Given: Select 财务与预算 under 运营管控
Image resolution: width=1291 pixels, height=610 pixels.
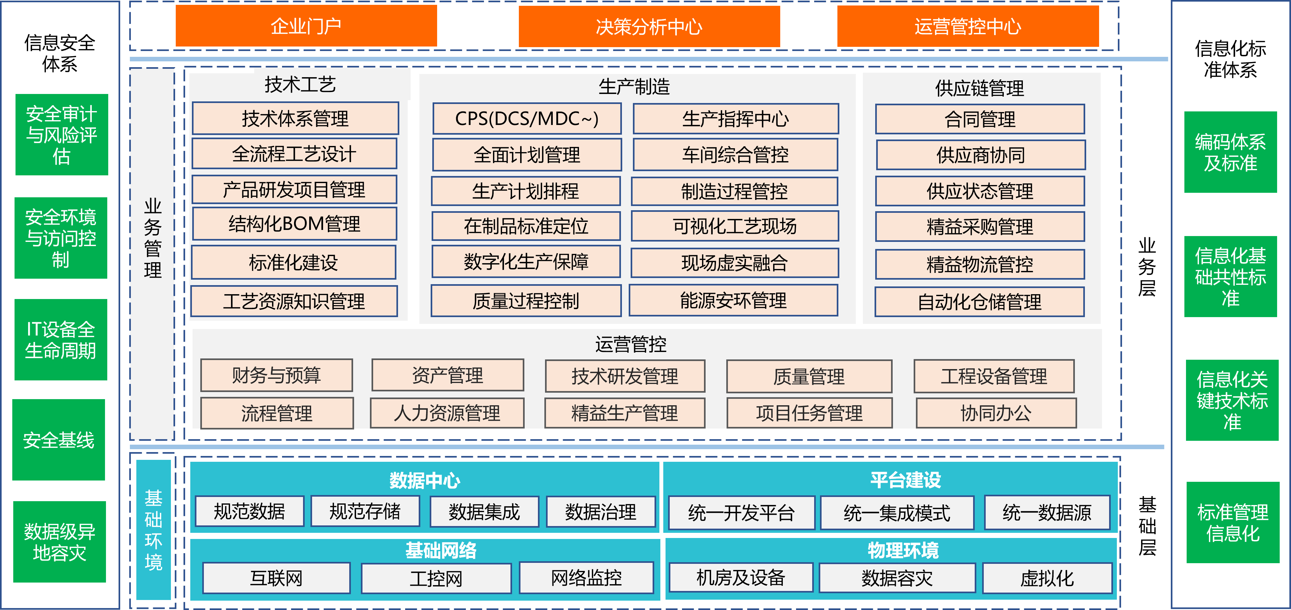Looking at the screenshot, I should pos(277,376).
